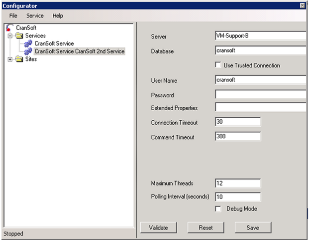Click the gear icon beside CranSoft 2nd Service
The height and width of the screenshot is (240, 309).
28,51
